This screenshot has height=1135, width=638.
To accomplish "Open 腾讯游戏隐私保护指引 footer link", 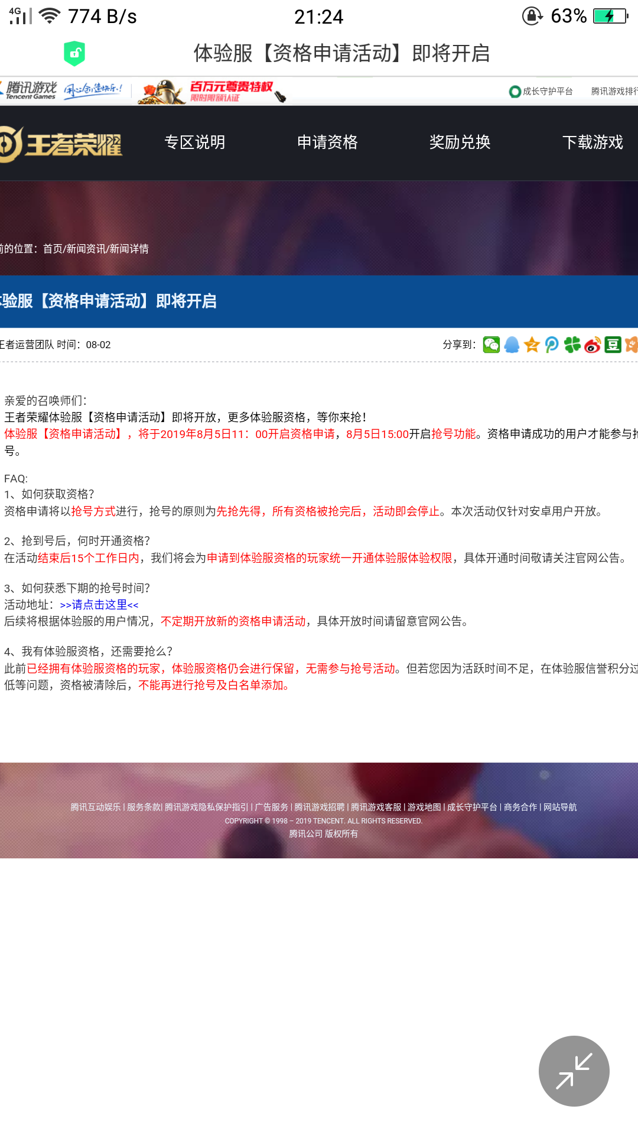I will [206, 808].
